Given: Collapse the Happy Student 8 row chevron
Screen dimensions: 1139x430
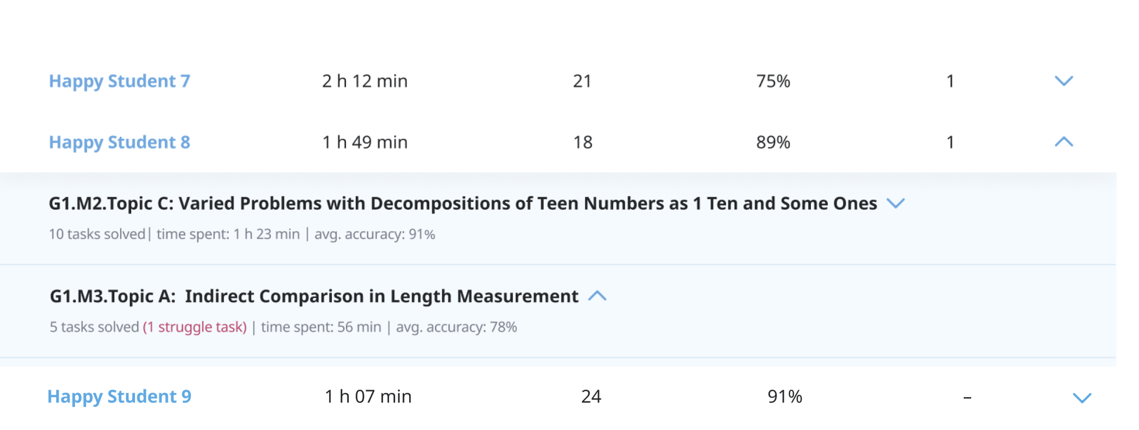Looking at the screenshot, I should (1063, 142).
